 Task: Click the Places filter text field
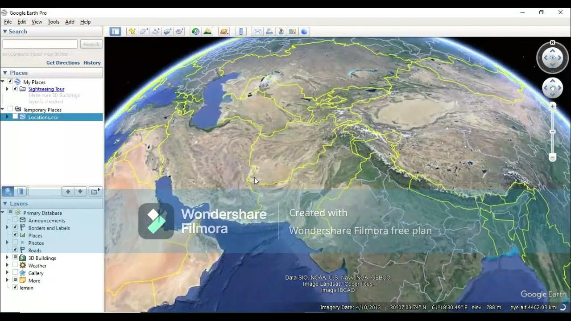(x=45, y=191)
